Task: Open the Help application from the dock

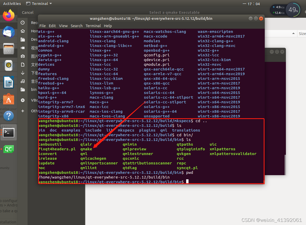Action: pos(9,116)
